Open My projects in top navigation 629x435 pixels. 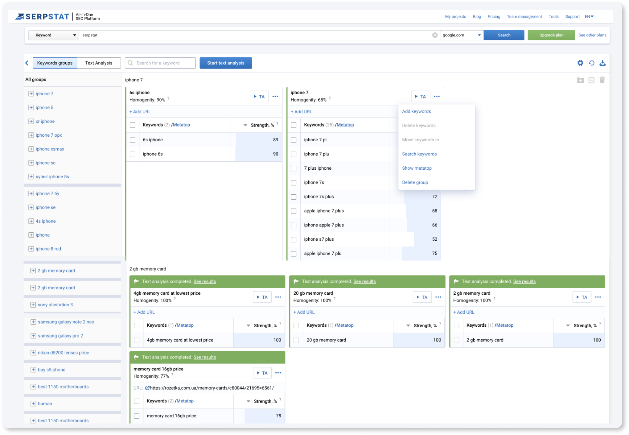coord(455,17)
